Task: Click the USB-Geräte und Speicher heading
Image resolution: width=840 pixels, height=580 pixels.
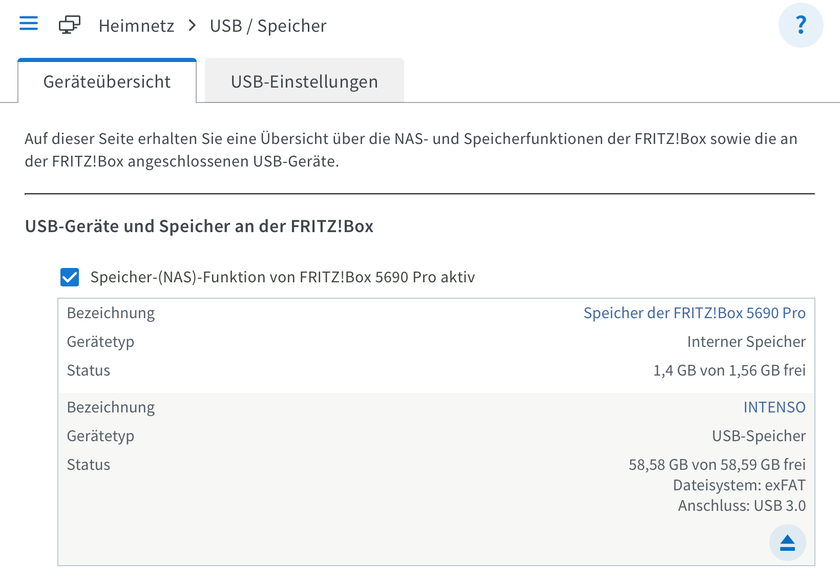Action: [199, 226]
